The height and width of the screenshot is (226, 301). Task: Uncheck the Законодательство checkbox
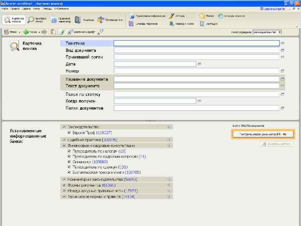[64, 127]
